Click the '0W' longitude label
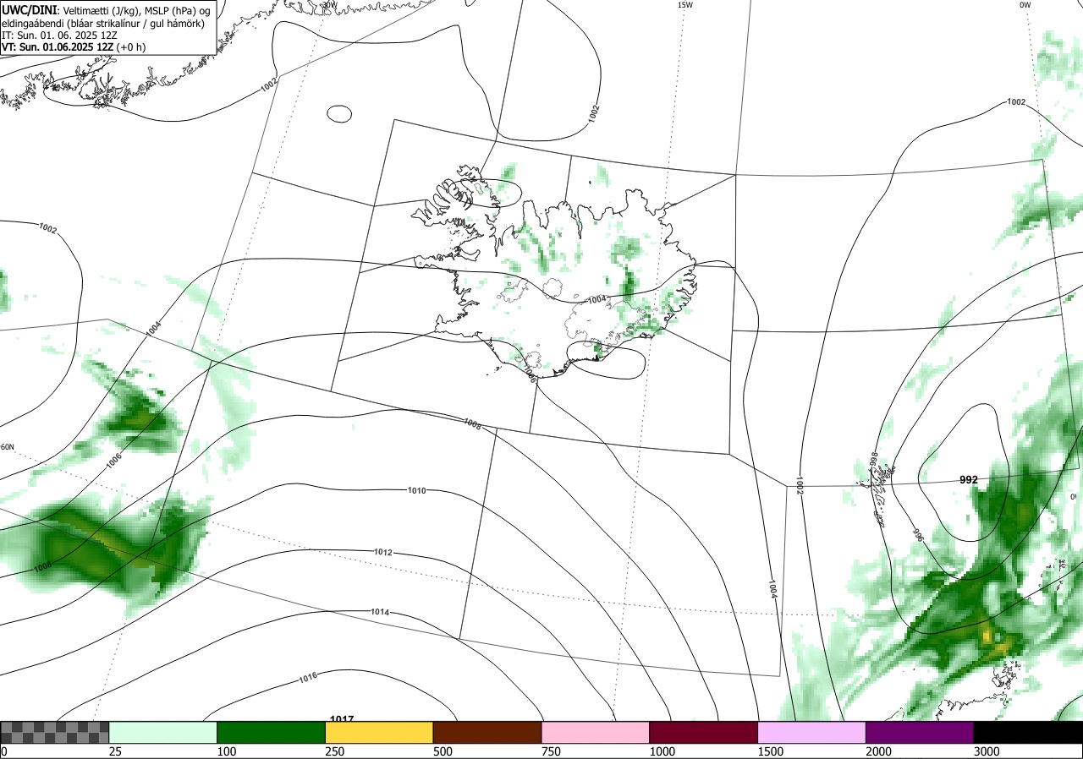 point(1025,5)
